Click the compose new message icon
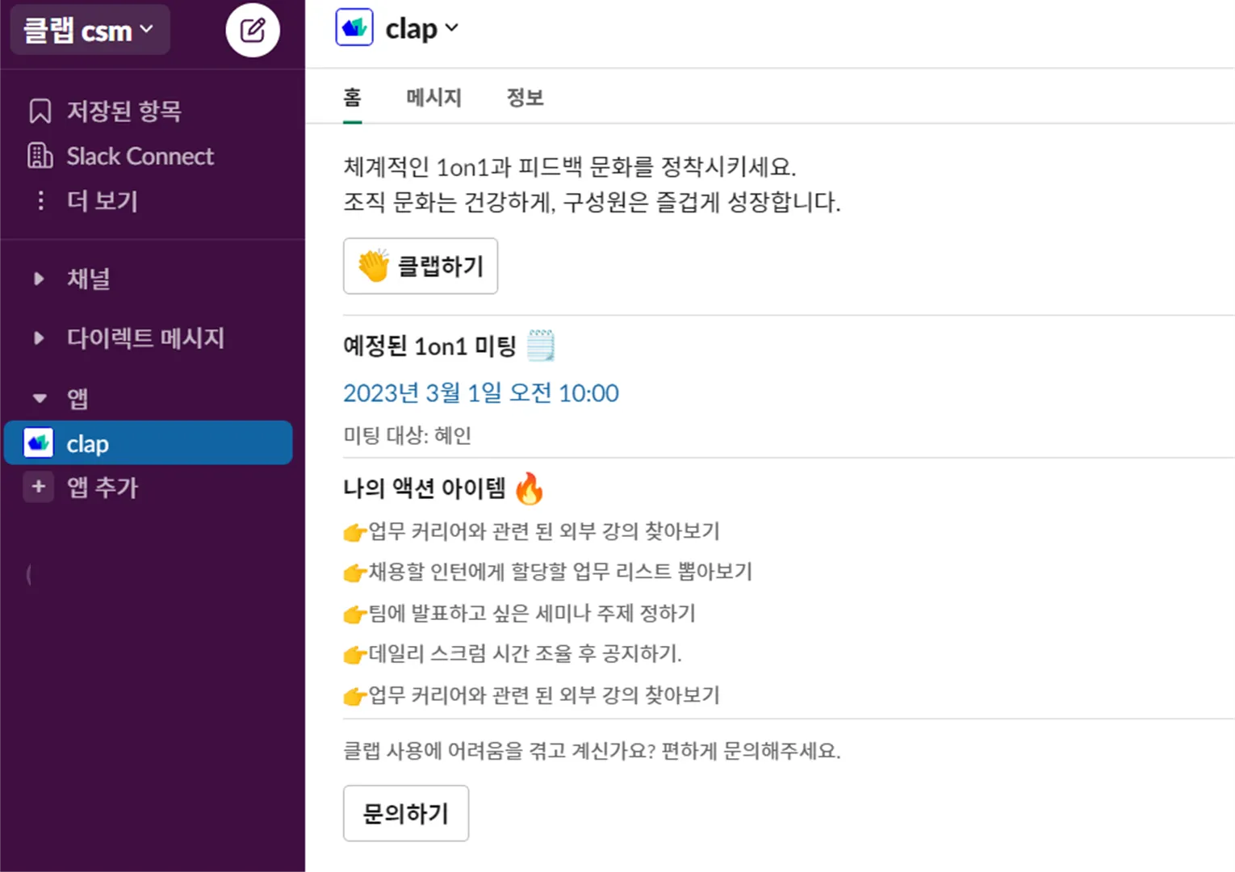The image size is (1235, 872). point(253,31)
